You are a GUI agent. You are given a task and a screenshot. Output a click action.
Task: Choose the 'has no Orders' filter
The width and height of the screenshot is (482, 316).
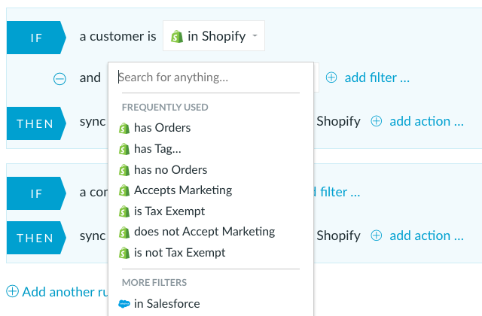171,170
